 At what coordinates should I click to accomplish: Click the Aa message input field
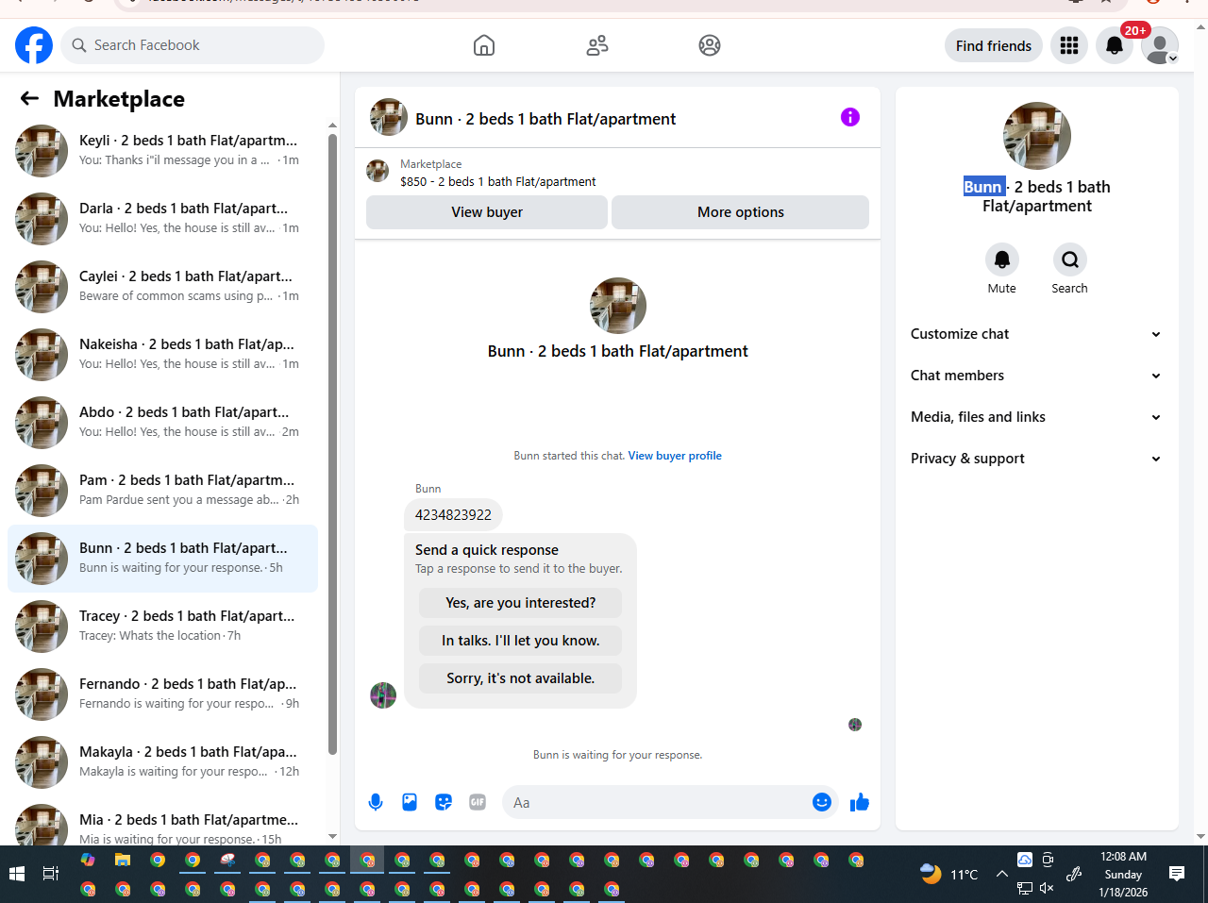[657, 802]
